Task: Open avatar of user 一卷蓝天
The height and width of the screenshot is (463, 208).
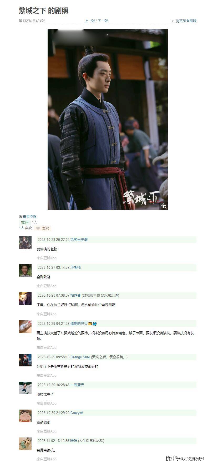Action: pos(25,388)
